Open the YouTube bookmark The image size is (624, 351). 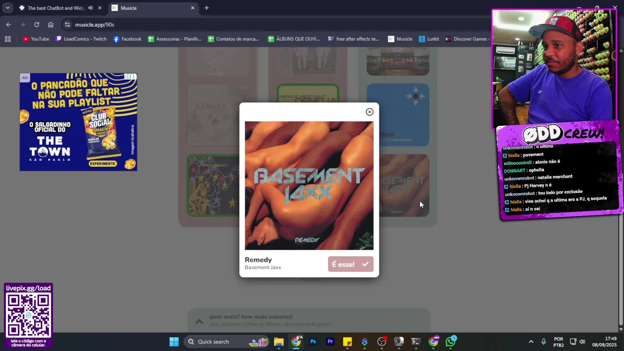36,39
